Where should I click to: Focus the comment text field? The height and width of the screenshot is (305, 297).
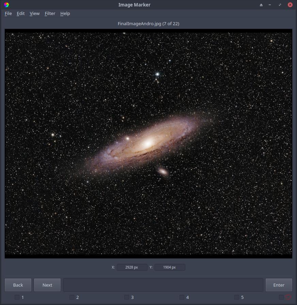(163, 285)
